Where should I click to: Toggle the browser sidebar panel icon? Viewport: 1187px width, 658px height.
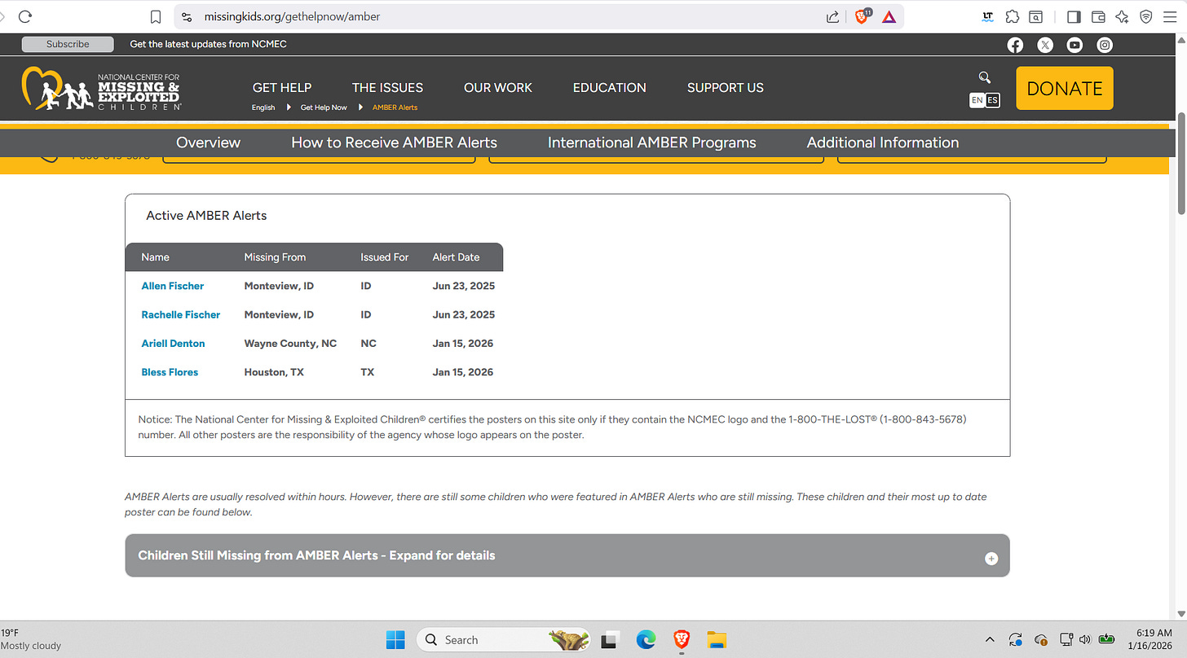tap(1074, 16)
